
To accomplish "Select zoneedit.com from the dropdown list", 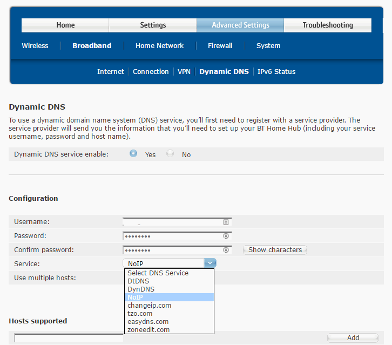I will (148, 329).
